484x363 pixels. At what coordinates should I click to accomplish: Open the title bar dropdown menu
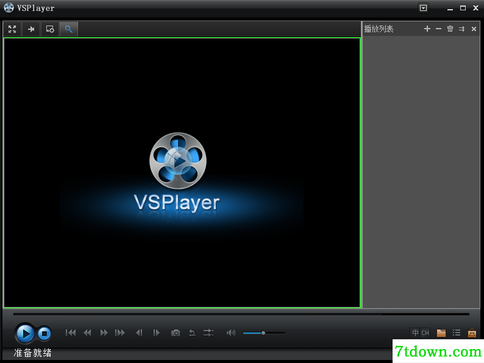423,8
